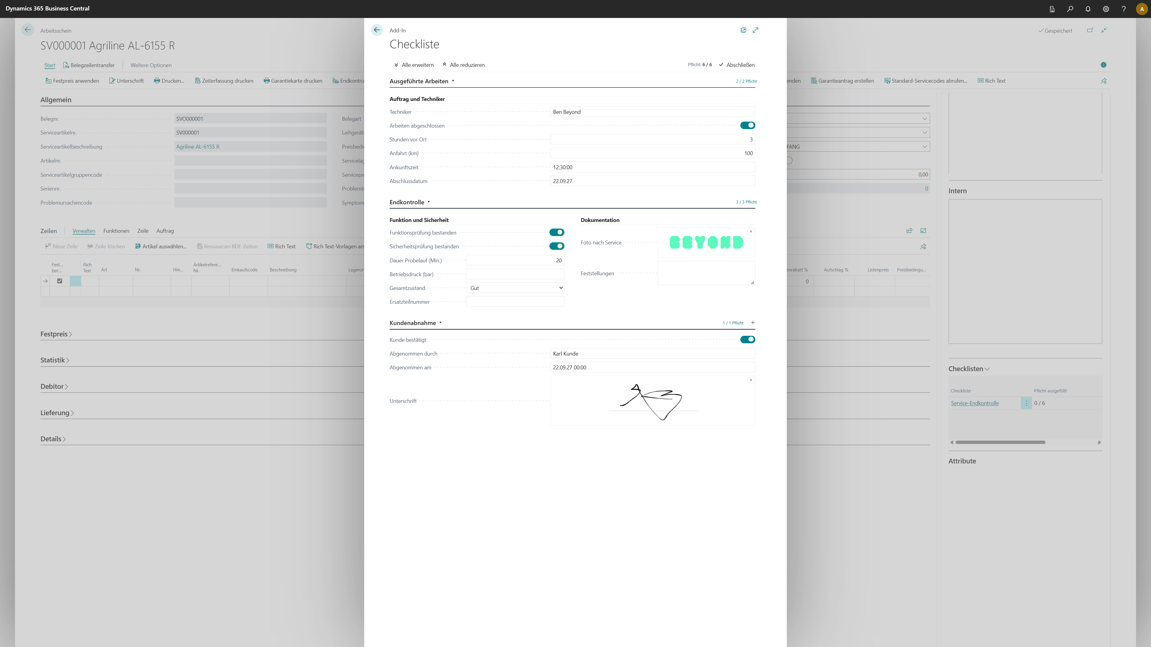The image size is (1151, 647).
Task: Open Gesamtzustand dropdown showing Gut
Action: pyautogui.click(x=515, y=288)
